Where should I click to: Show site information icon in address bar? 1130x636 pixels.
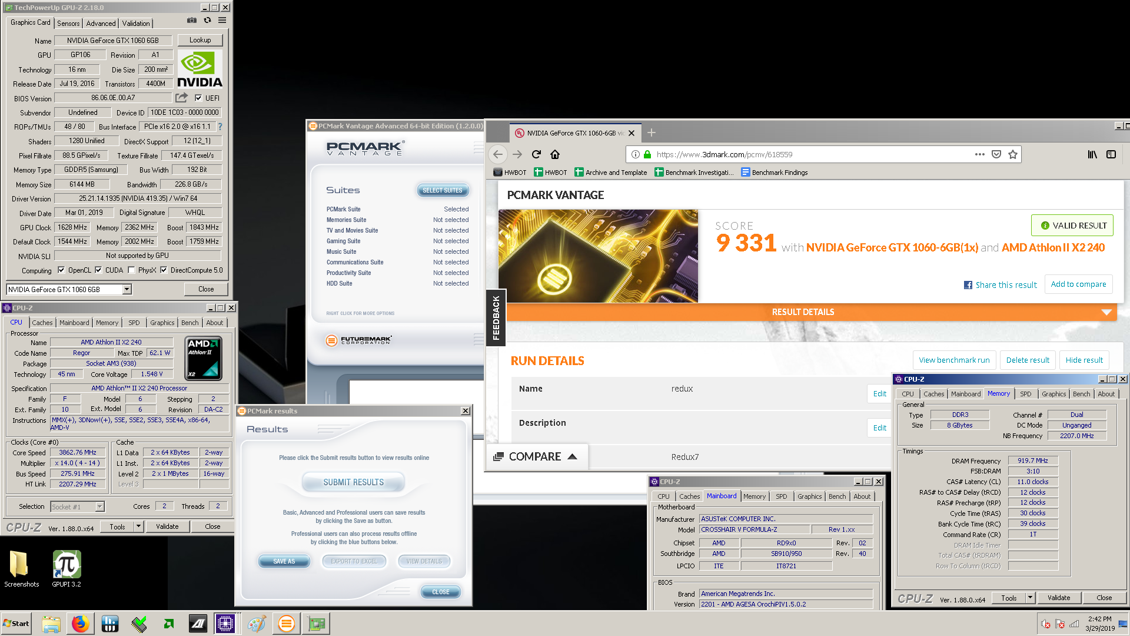click(x=636, y=154)
